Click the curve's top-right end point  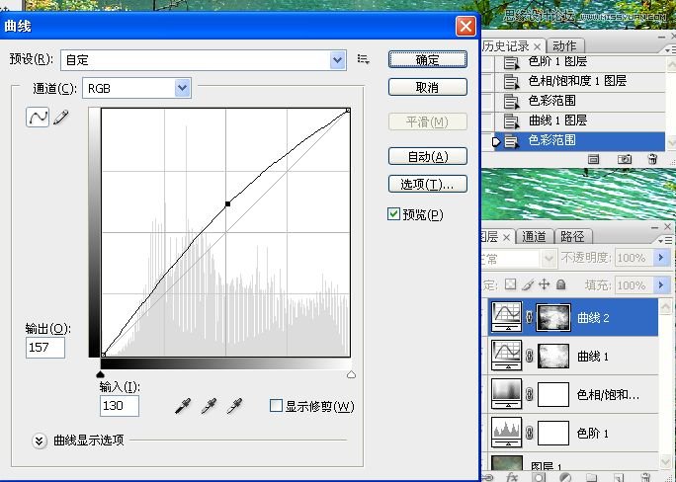[348, 111]
